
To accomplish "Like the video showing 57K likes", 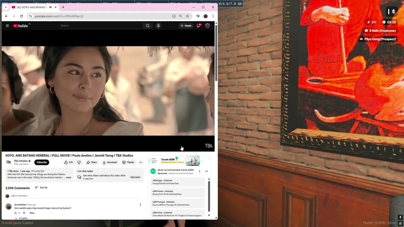I will click(x=69, y=162).
